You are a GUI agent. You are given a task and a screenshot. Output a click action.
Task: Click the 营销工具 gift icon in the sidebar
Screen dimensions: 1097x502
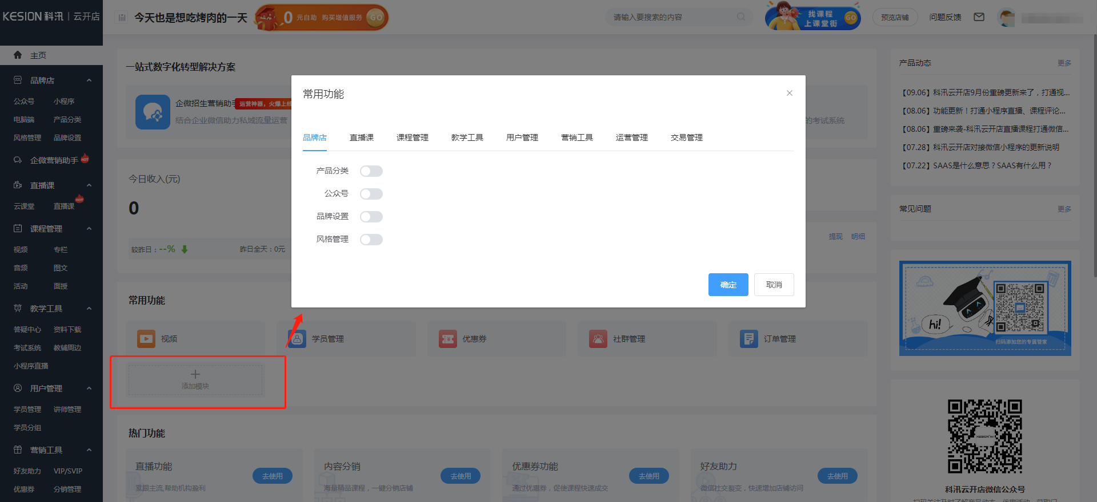tap(18, 450)
